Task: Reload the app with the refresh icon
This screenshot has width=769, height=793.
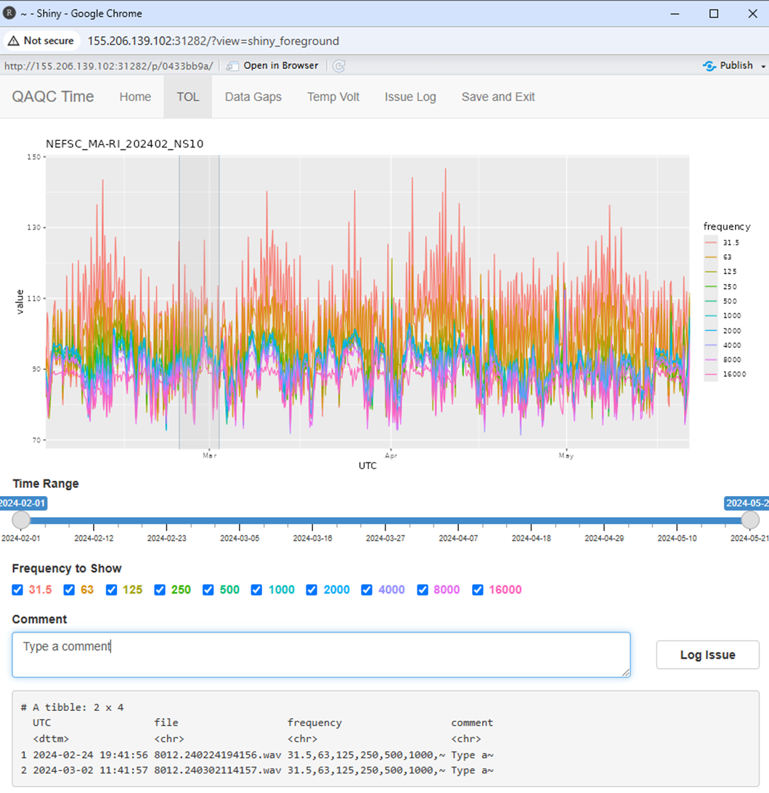Action: (x=338, y=66)
